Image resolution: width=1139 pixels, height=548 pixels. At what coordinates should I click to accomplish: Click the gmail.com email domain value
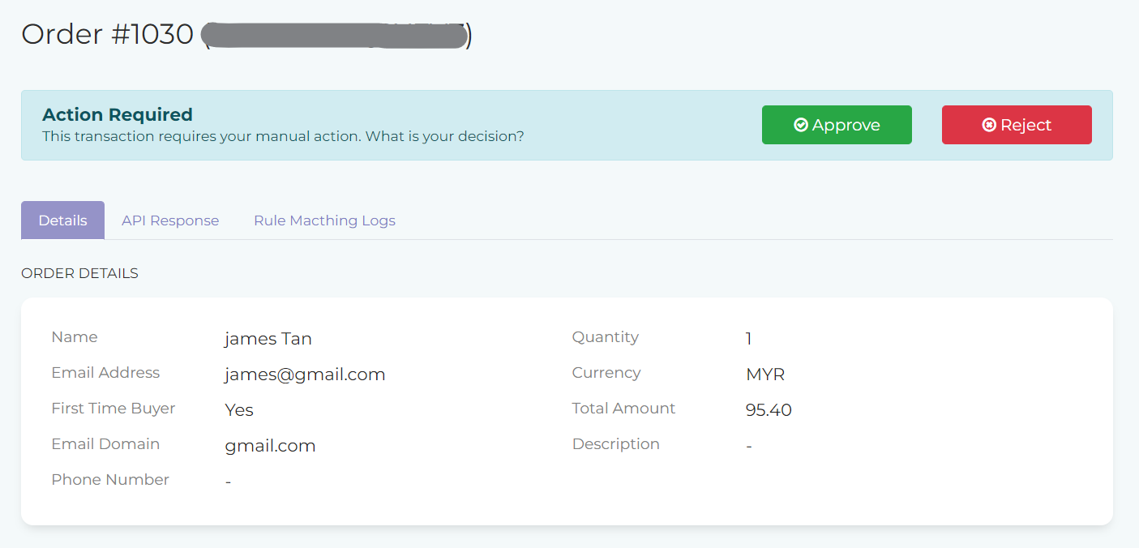click(270, 445)
